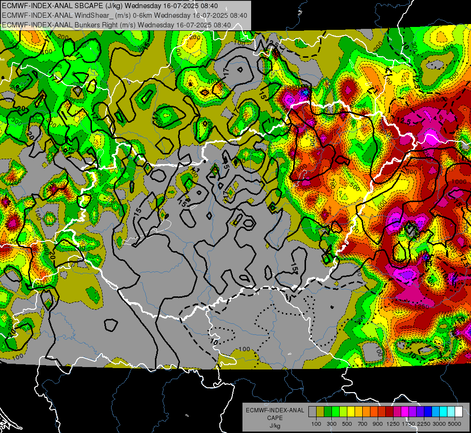Click the 3000 label under legend

(439, 424)
